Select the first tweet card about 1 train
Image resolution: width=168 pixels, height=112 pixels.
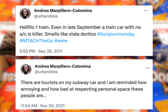[x=84, y=31]
